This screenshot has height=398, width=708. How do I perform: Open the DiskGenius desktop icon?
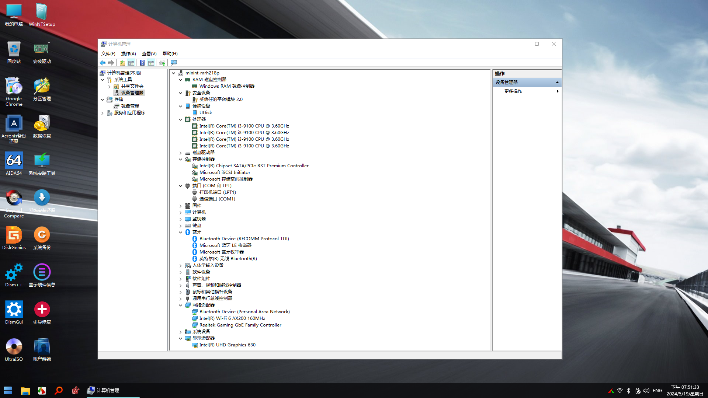pyautogui.click(x=14, y=238)
